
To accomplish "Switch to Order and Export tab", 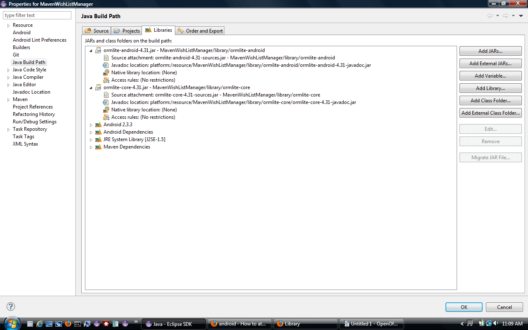I will 200,31.
